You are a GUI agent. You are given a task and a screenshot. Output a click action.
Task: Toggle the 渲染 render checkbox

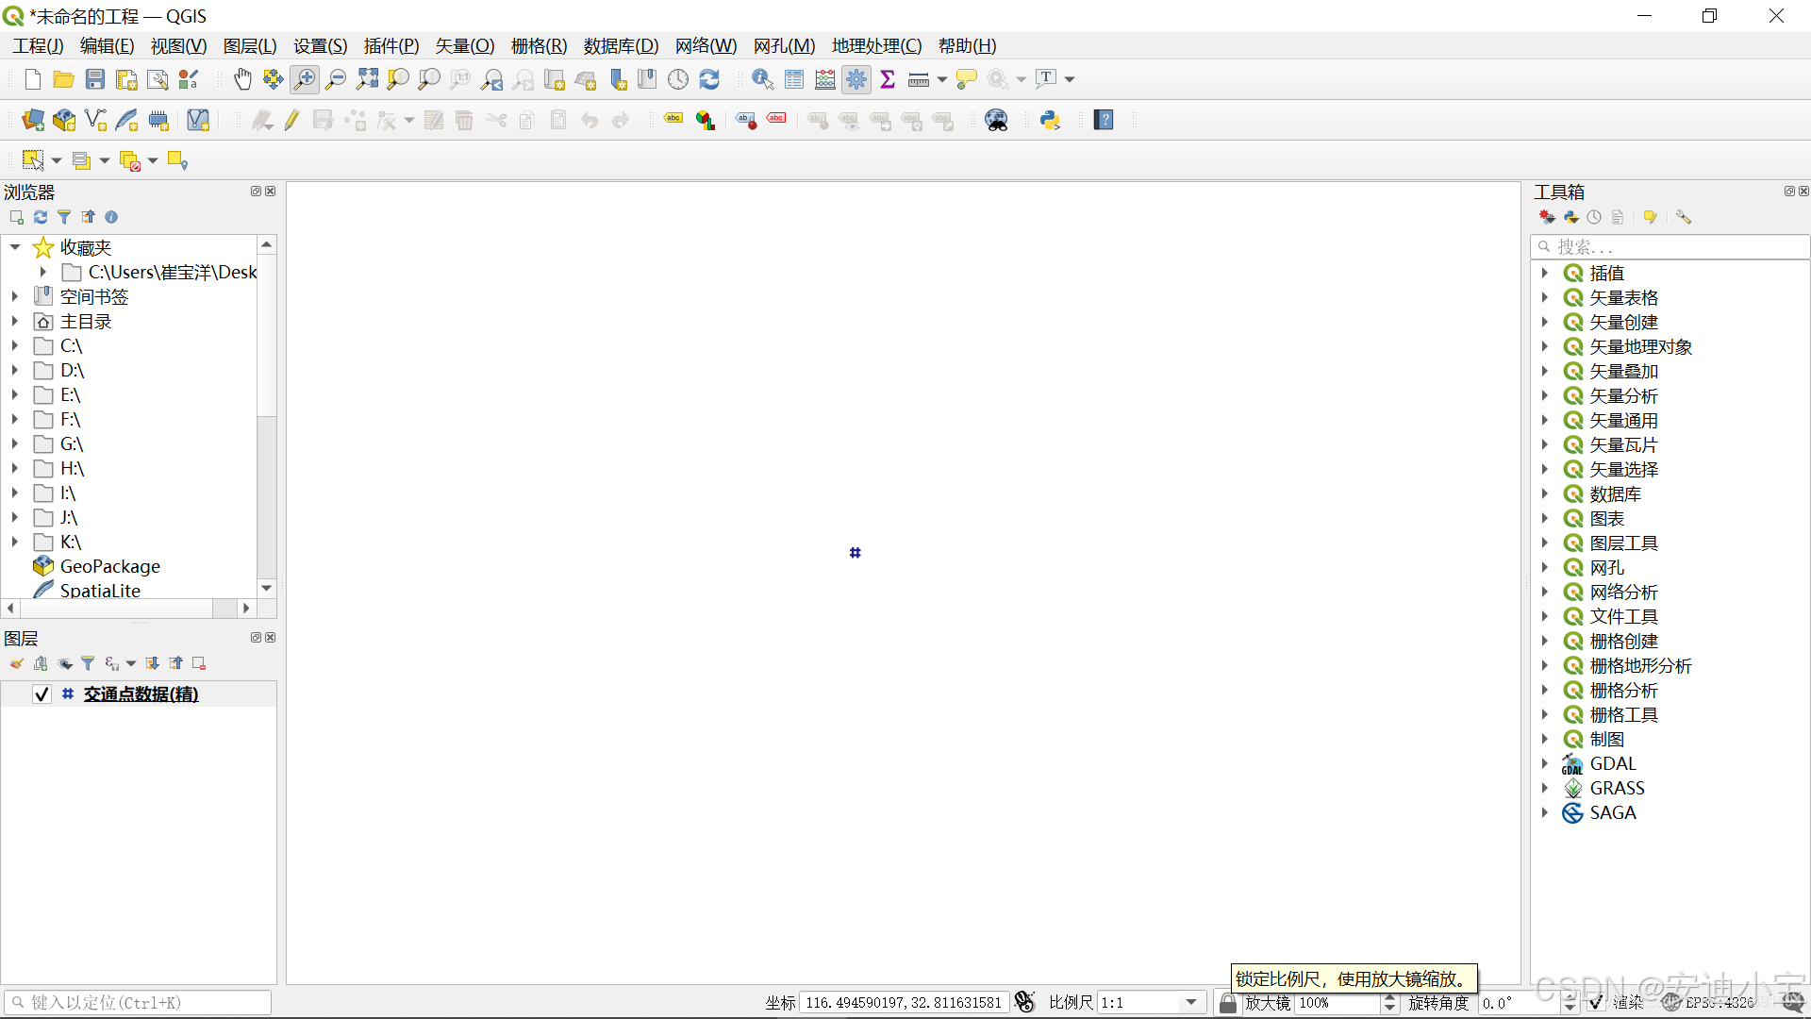pyautogui.click(x=1596, y=1003)
